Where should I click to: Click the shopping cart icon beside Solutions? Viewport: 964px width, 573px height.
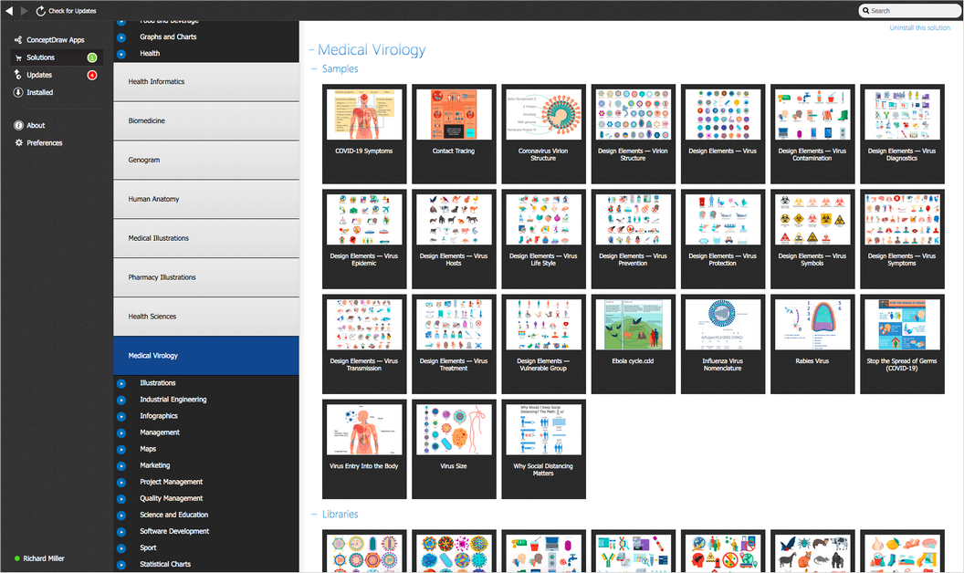tap(18, 57)
